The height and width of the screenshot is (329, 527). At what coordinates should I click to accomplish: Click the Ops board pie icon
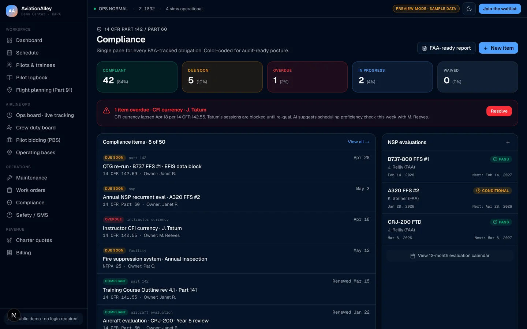pyautogui.click(x=10, y=115)
